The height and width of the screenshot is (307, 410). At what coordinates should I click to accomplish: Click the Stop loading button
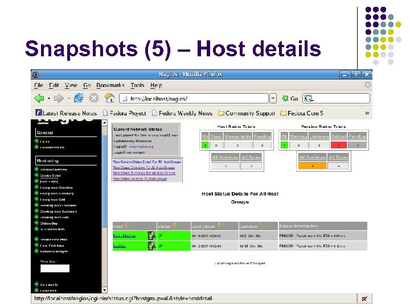94,98
